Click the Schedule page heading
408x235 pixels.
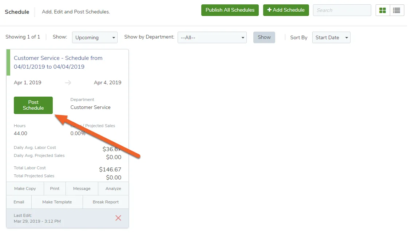tap(17, 12)
